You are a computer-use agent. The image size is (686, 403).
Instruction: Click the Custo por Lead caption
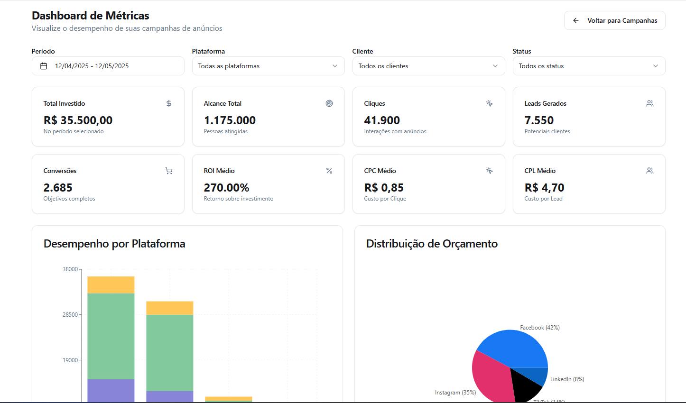point(543,199)
